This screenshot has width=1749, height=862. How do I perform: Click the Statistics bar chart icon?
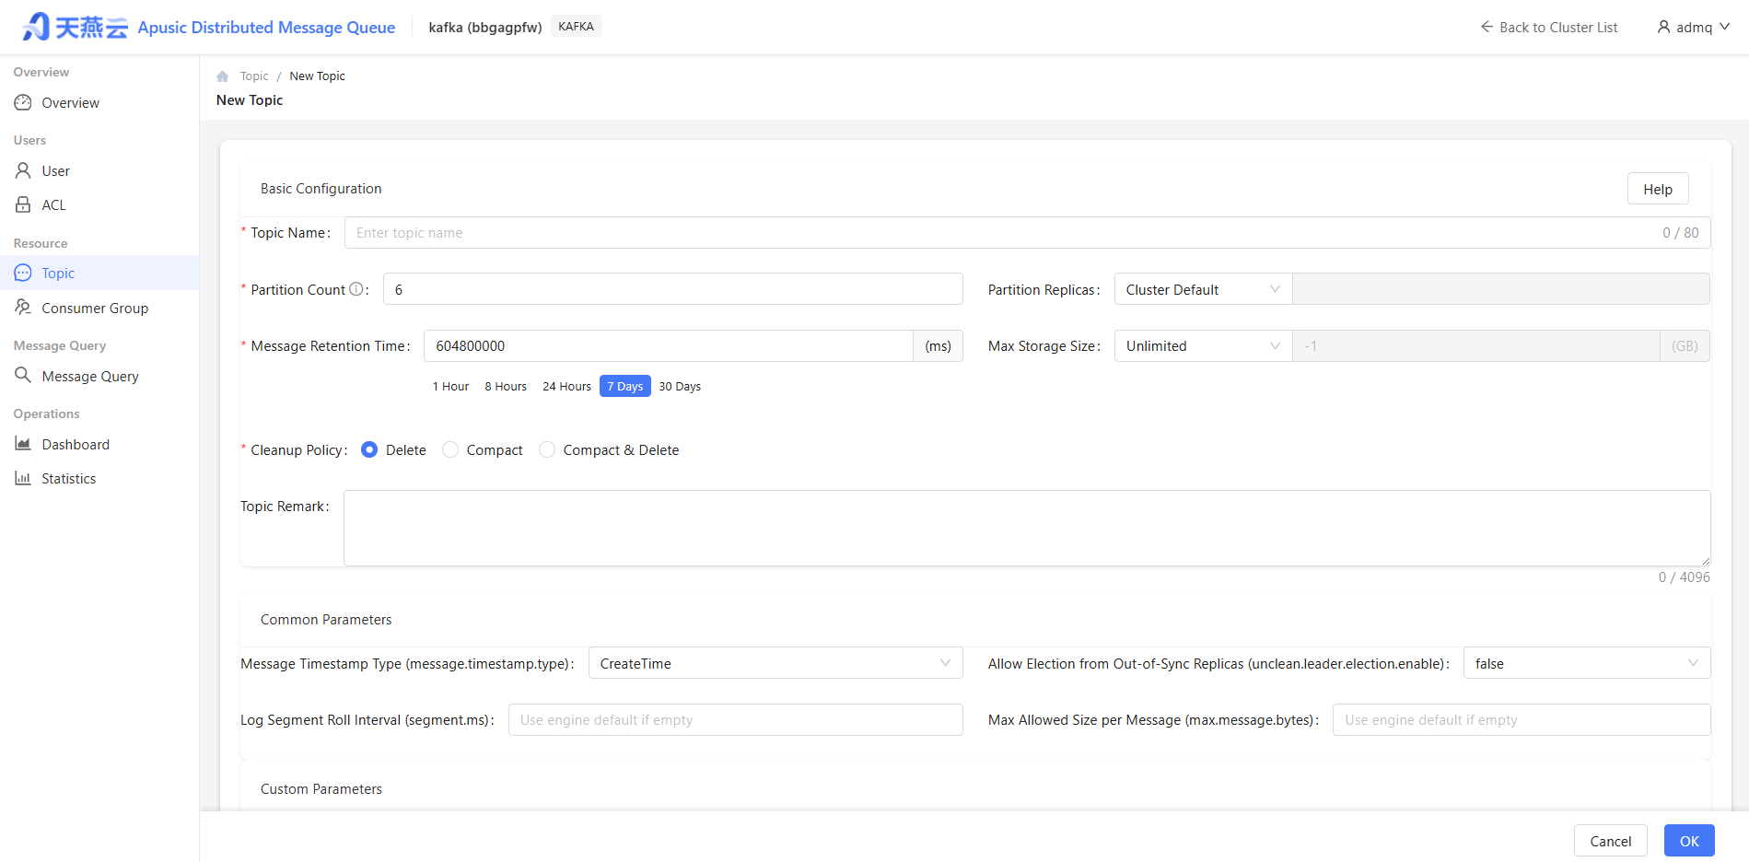pos(23,478)
